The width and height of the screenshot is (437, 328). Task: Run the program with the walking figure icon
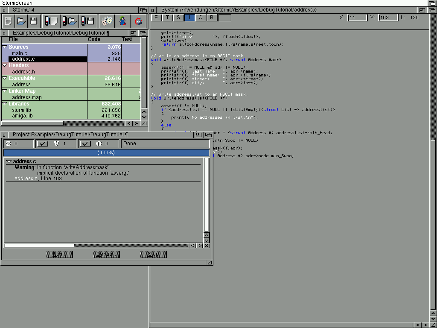122,21
